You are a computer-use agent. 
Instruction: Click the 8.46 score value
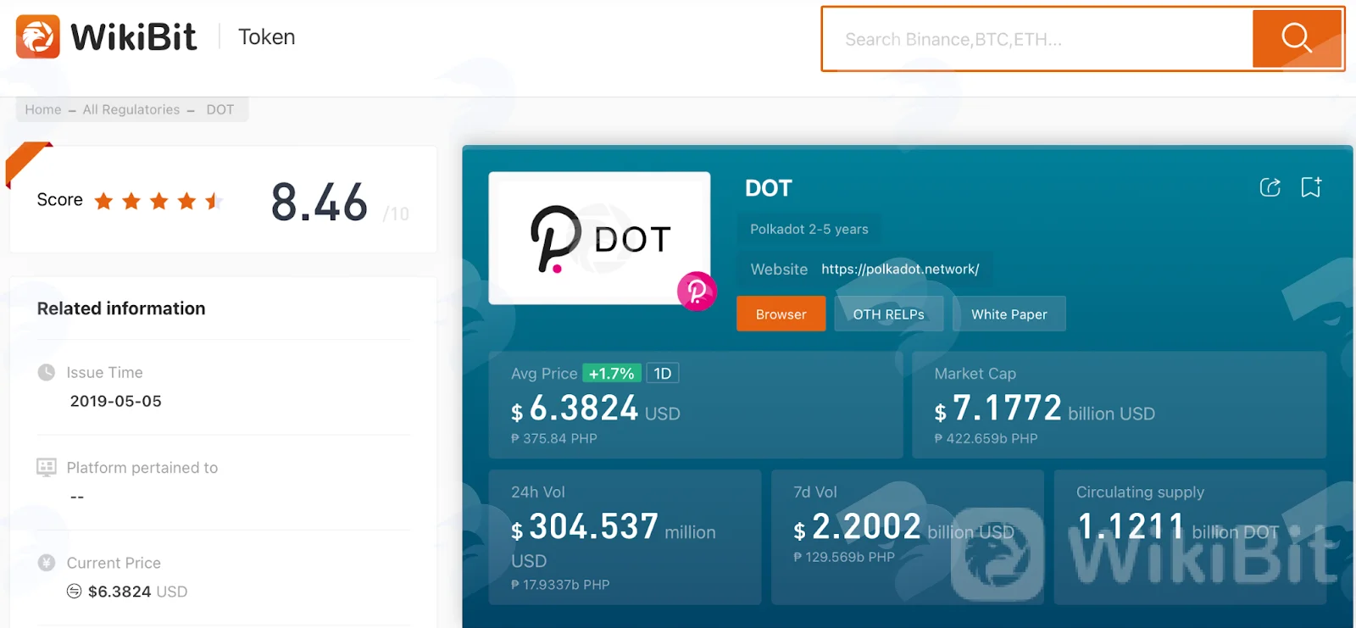coord(320,203)
